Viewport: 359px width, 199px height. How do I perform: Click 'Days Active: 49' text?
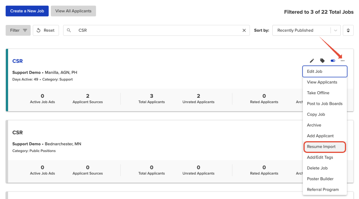pyautogui.click(x=25, y=79)
